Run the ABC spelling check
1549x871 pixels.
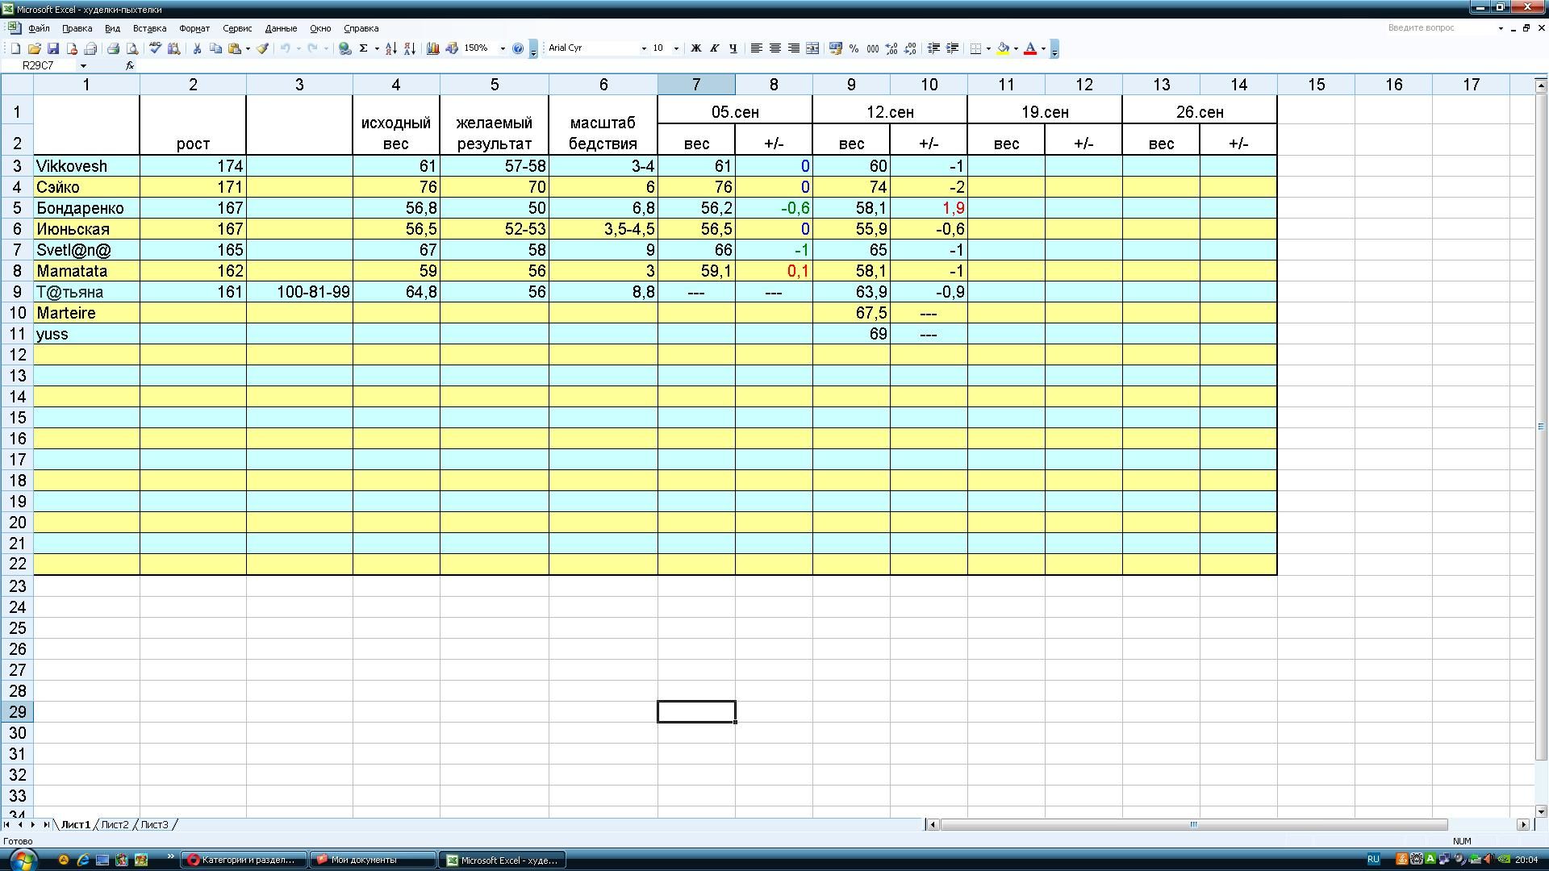155,48
